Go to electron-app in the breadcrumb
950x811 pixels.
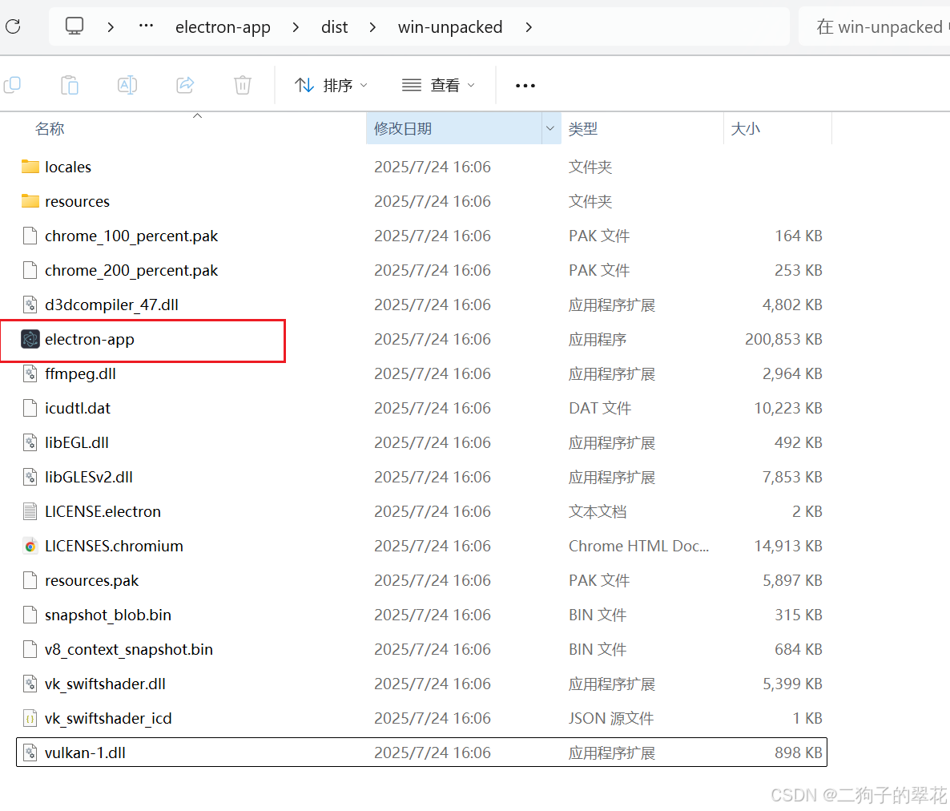223,27
